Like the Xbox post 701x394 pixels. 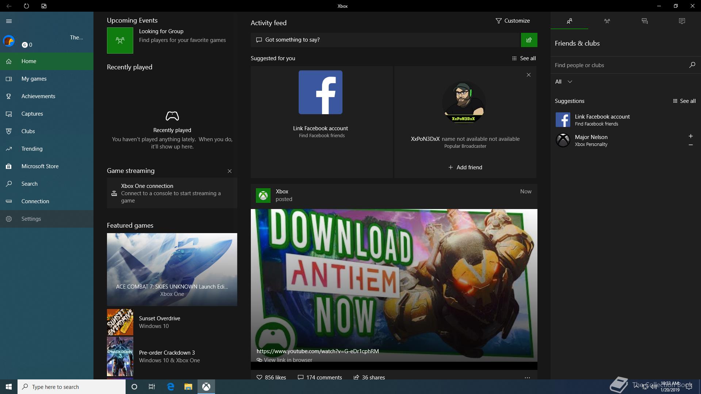pyautogui.click(x=271, y=377)
